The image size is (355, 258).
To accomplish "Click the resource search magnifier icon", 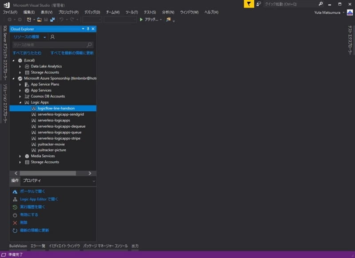I will (x=90, y=45).
